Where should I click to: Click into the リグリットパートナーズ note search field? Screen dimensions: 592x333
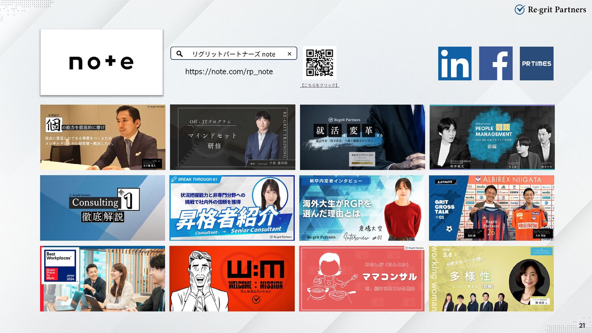[234, 53]
